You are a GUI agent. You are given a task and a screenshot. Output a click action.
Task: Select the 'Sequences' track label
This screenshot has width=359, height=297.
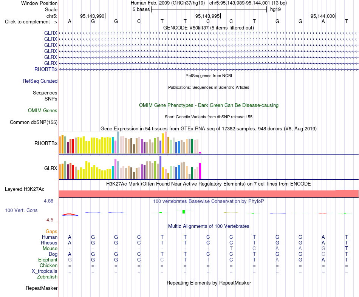(x=45, y=93)
